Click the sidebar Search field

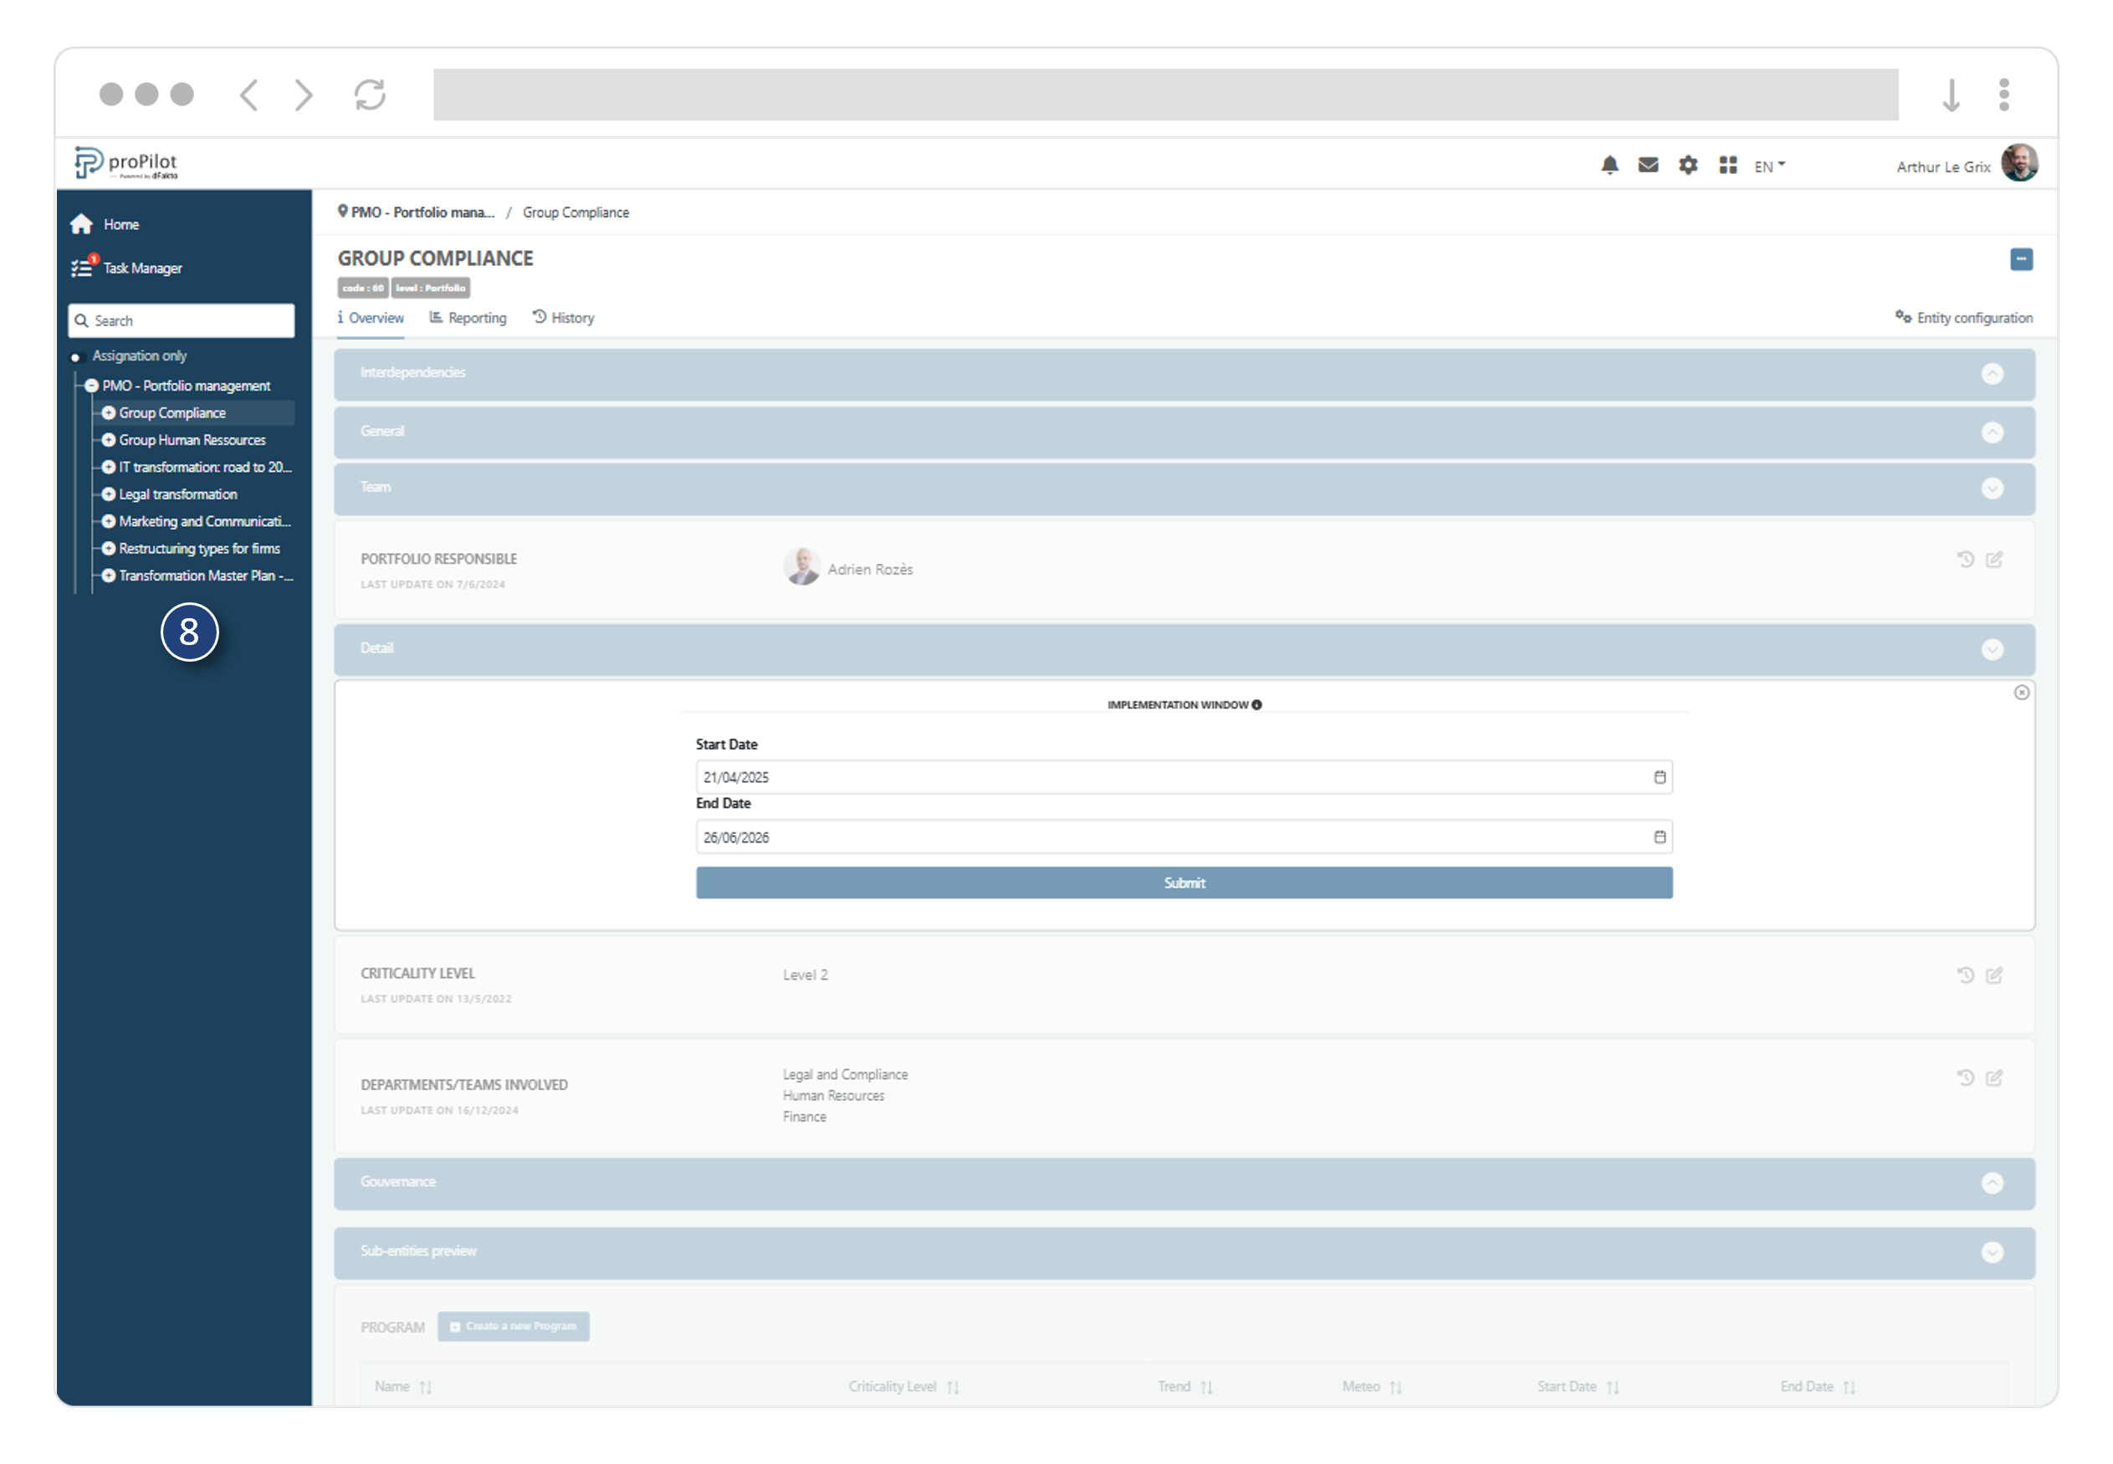[x=182, y=321]
